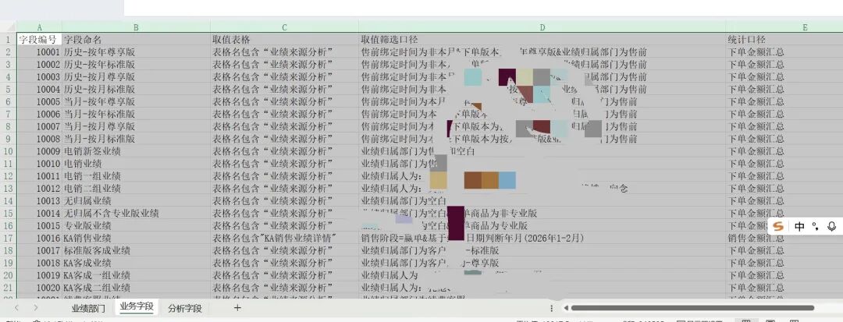Click cell 电销新签业绩
Viewport: 843px width, 322px height.
coord(136,151)
